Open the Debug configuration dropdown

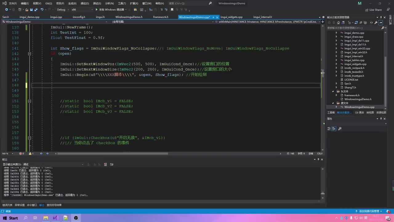pyautogui.click(x=63, y=10)
